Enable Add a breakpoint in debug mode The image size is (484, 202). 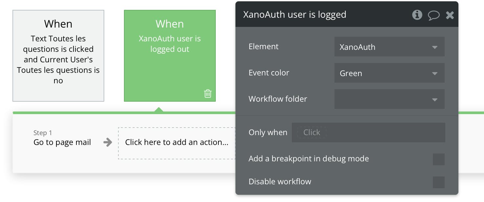point(438,159)
